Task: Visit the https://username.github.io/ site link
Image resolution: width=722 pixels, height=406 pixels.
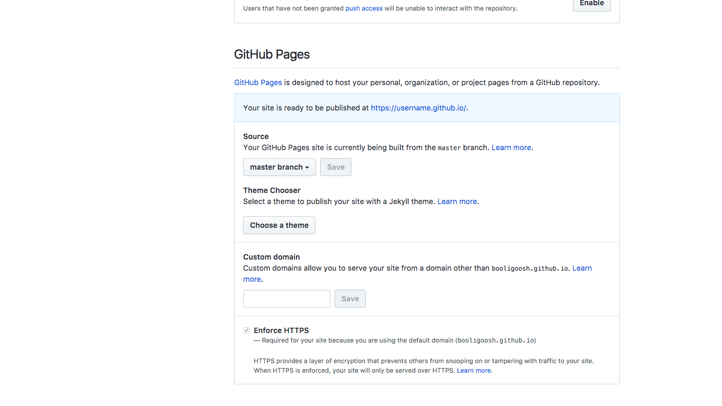Action: (x=418, y=108)
